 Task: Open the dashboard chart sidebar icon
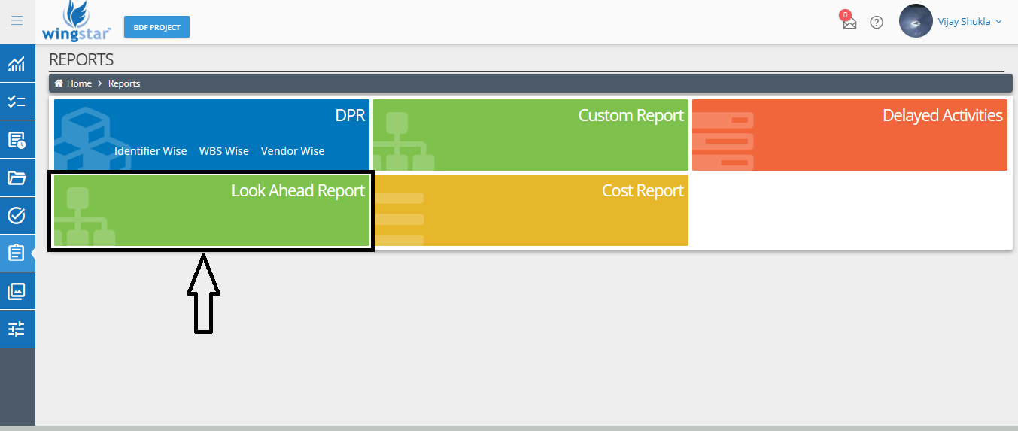click(x=17, y=64)
